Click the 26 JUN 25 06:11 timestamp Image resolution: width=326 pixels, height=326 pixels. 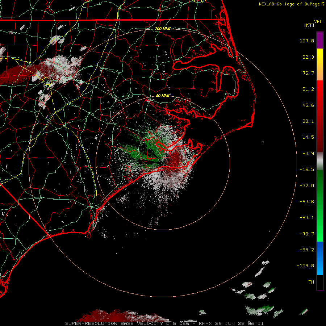pos(239,323)
